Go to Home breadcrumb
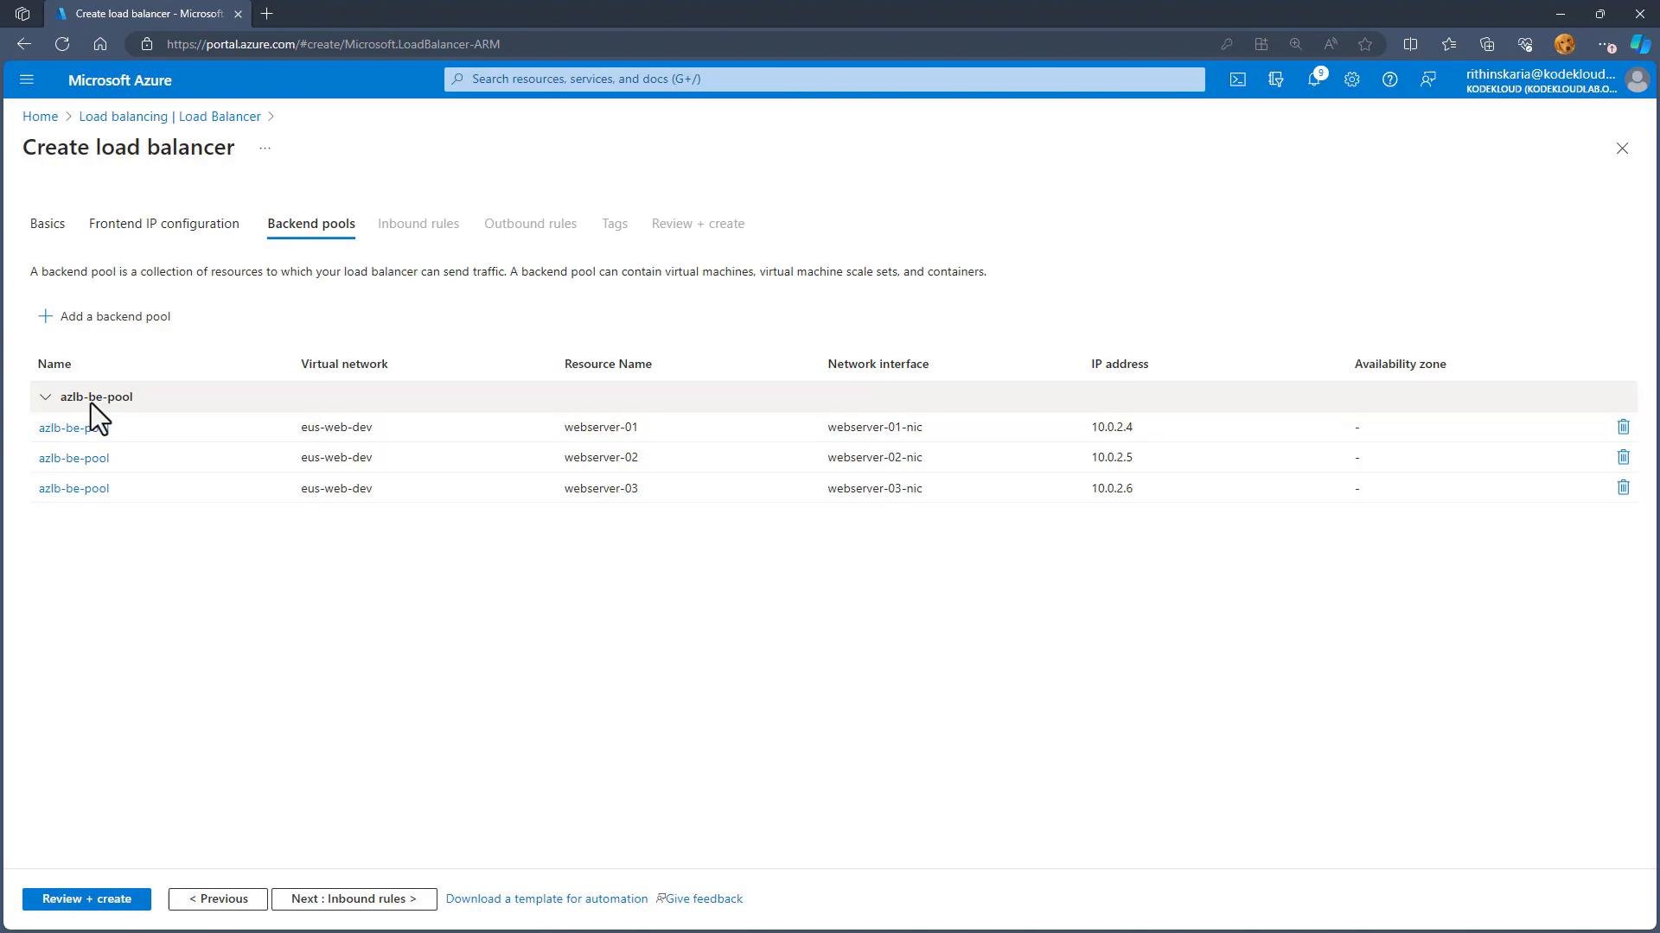The height and width of the screenshot is (933, 1660). point(40,117)
